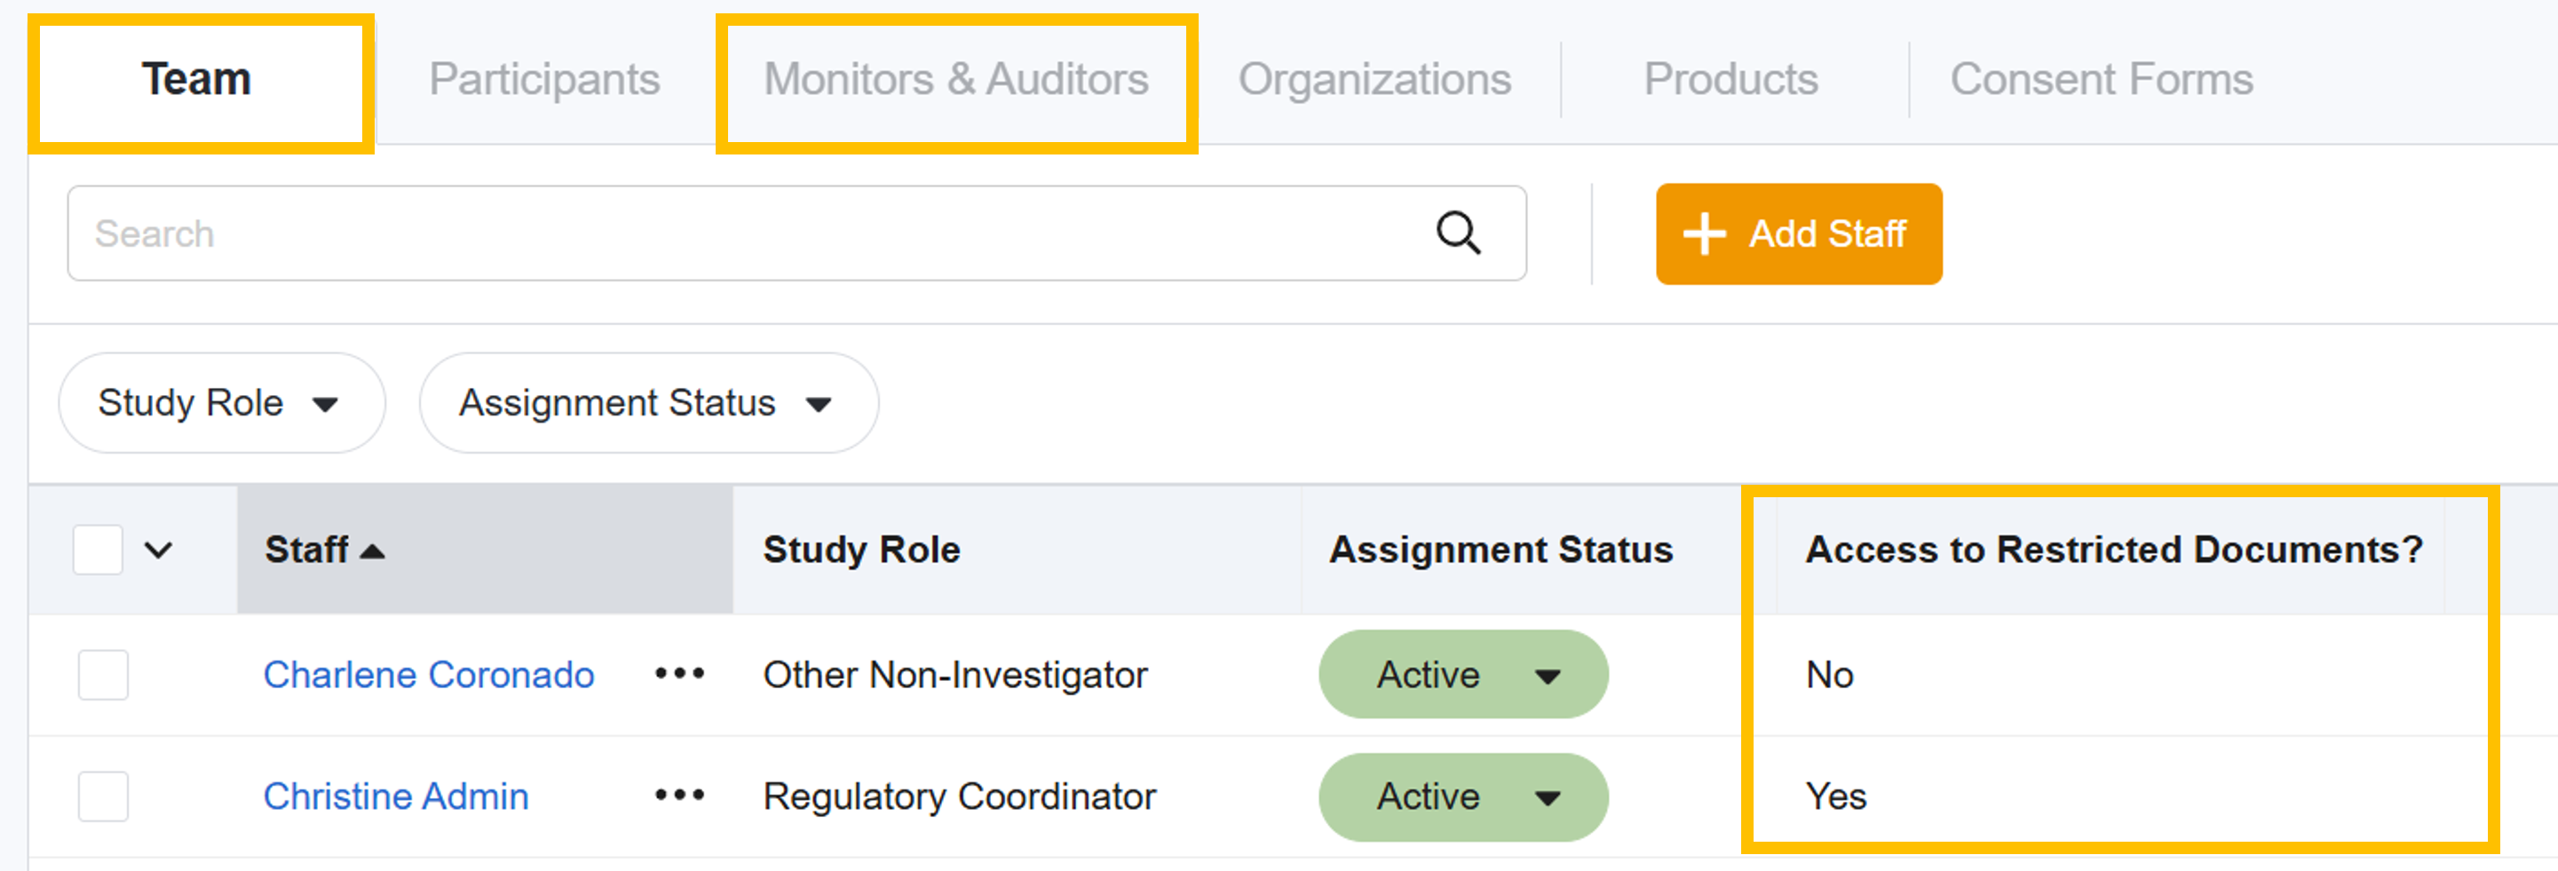Screen dimensions: 2558x871
Task: Toggle the select-all checkbox in header
Action: pyautogui.click(x=99, y=550)
